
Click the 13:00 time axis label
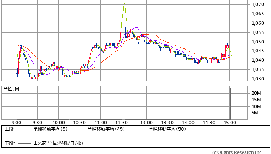tap(147, 123)
